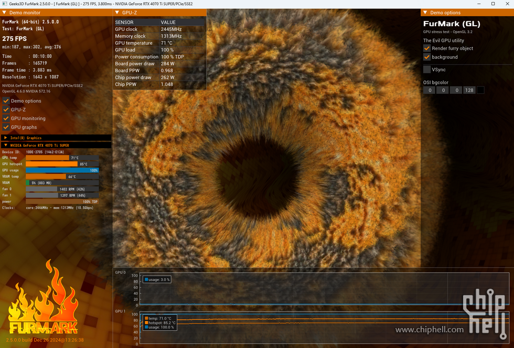The image size is (514, 348).
Task: Select the GPU temperature row
Action: click(159, 43)
